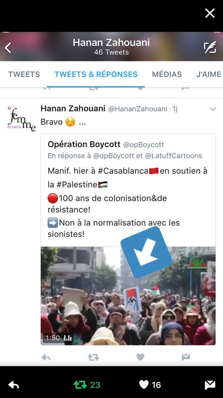223x398 pixels.
Task: Open the TWEETS tab
Action: coord(24,74)
